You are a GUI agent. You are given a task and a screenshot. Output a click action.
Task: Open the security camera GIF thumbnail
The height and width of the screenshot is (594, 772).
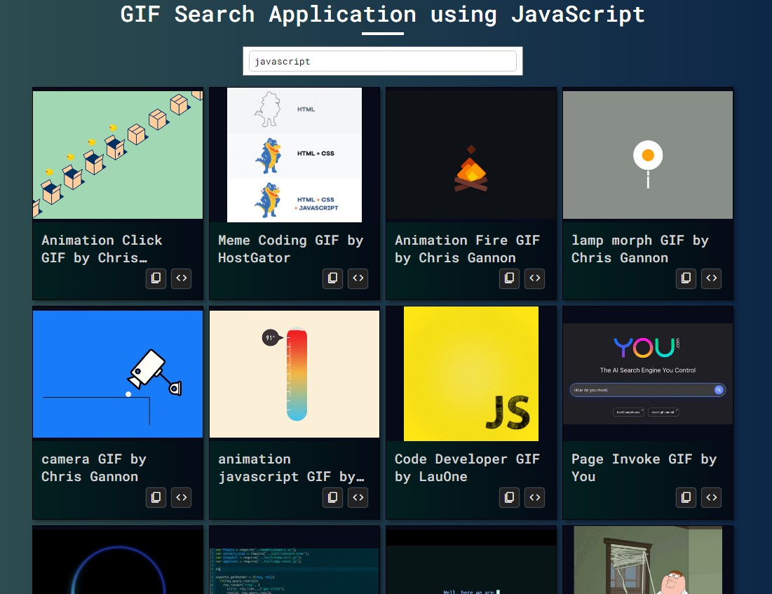coord(118,374)
